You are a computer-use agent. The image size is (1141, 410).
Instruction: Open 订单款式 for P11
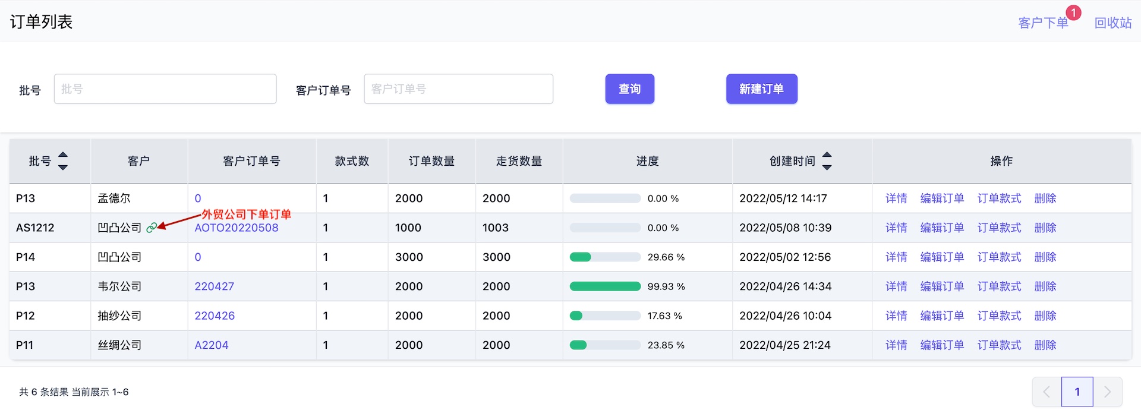tap(1000, 345)
